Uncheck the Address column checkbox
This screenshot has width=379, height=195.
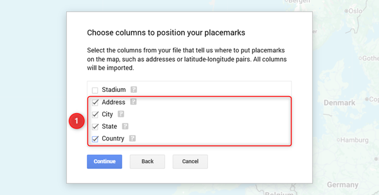pos(95,103)
